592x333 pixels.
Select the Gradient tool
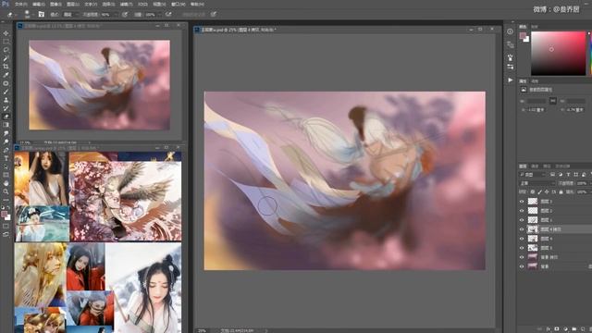(x=6, y=125)
